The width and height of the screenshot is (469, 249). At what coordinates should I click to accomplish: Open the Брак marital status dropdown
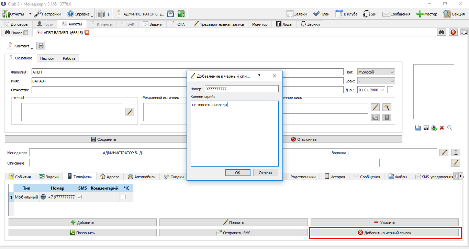point(376,81)
